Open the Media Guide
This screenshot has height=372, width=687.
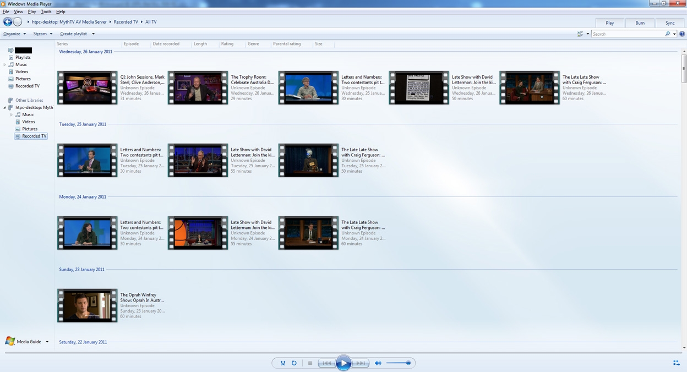(x=23, y=342)
